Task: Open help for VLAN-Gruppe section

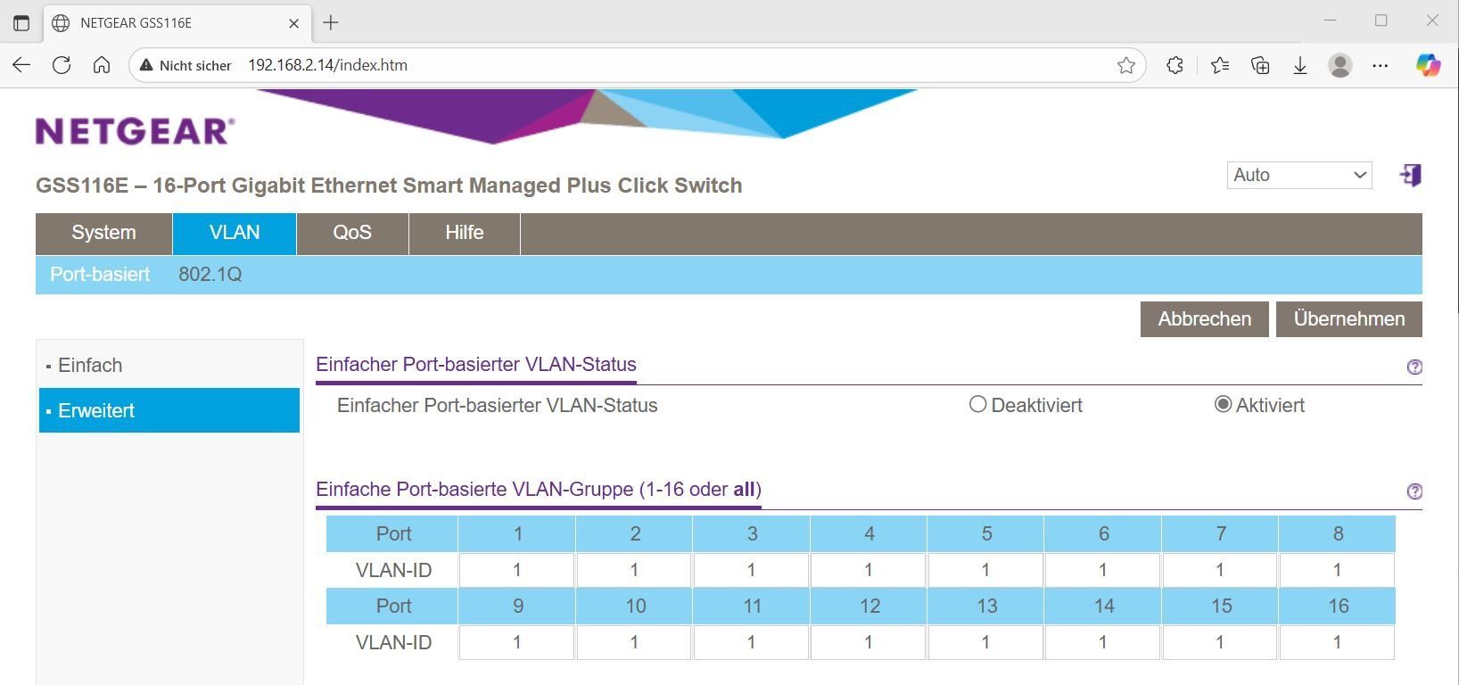Action: point(1414,491)
